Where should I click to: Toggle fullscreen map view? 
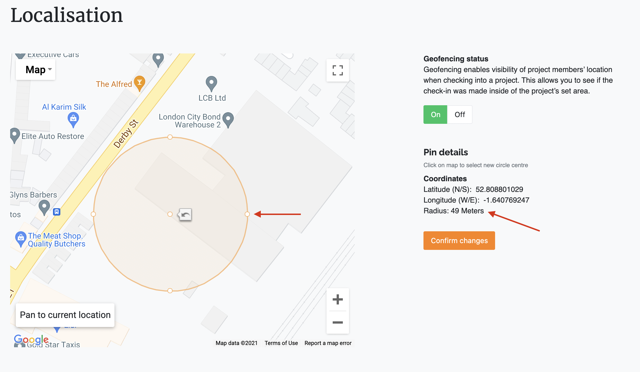(337, 70)
